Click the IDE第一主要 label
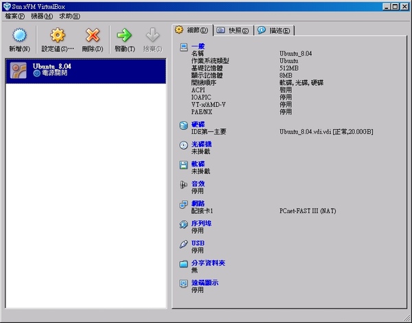 click(208, 132)
